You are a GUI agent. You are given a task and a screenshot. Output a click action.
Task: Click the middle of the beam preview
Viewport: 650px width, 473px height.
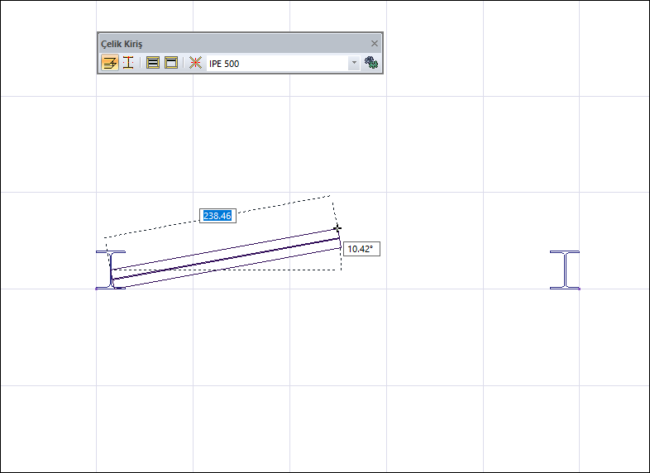click(225, 259)
